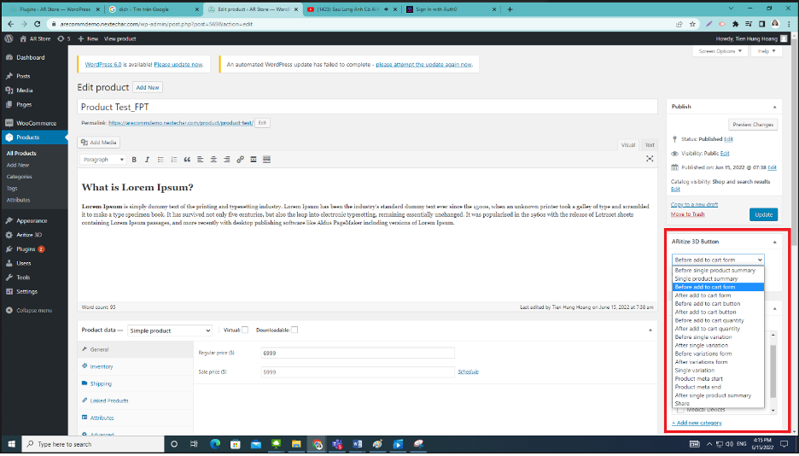The height and width of the screenshot is (456, 799).
Task: Click '+ Add new category' link
Action: 697,424
